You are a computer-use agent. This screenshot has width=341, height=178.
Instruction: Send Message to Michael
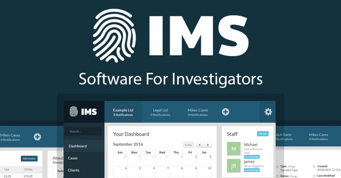(x=251, y=157)
